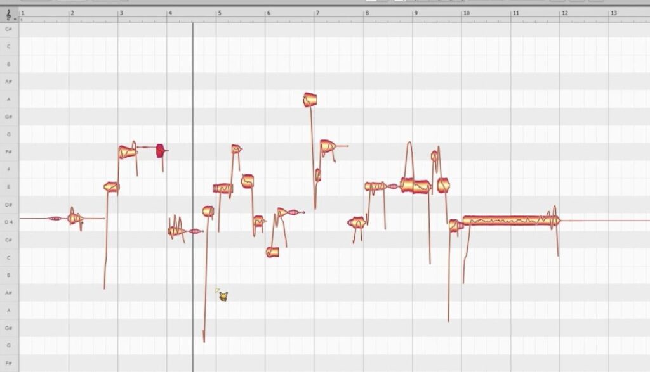Viewport: 650px width, 372px height.
Task: Click the playhead line in bar 4
Action: 193,197
